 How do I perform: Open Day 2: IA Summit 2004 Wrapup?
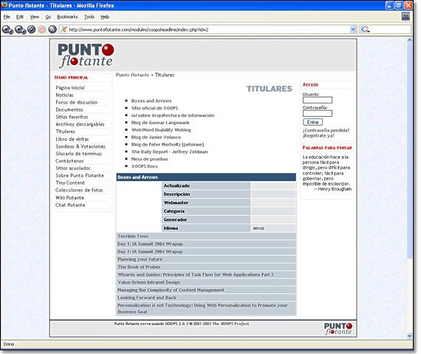[150, 251]
